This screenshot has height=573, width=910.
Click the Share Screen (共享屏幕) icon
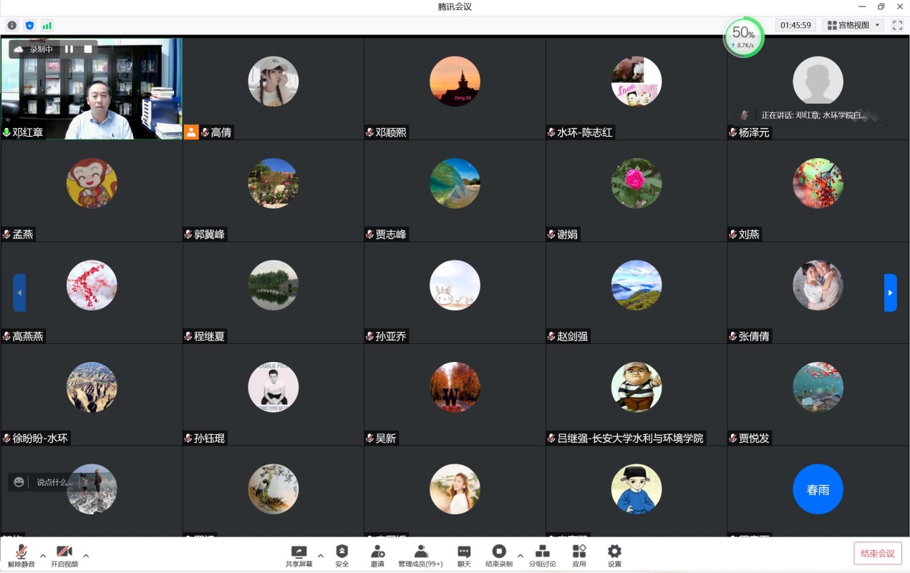299,552
